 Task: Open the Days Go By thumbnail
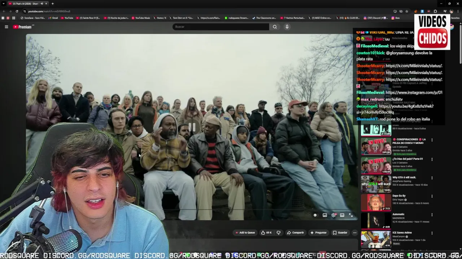pos(376,203)
